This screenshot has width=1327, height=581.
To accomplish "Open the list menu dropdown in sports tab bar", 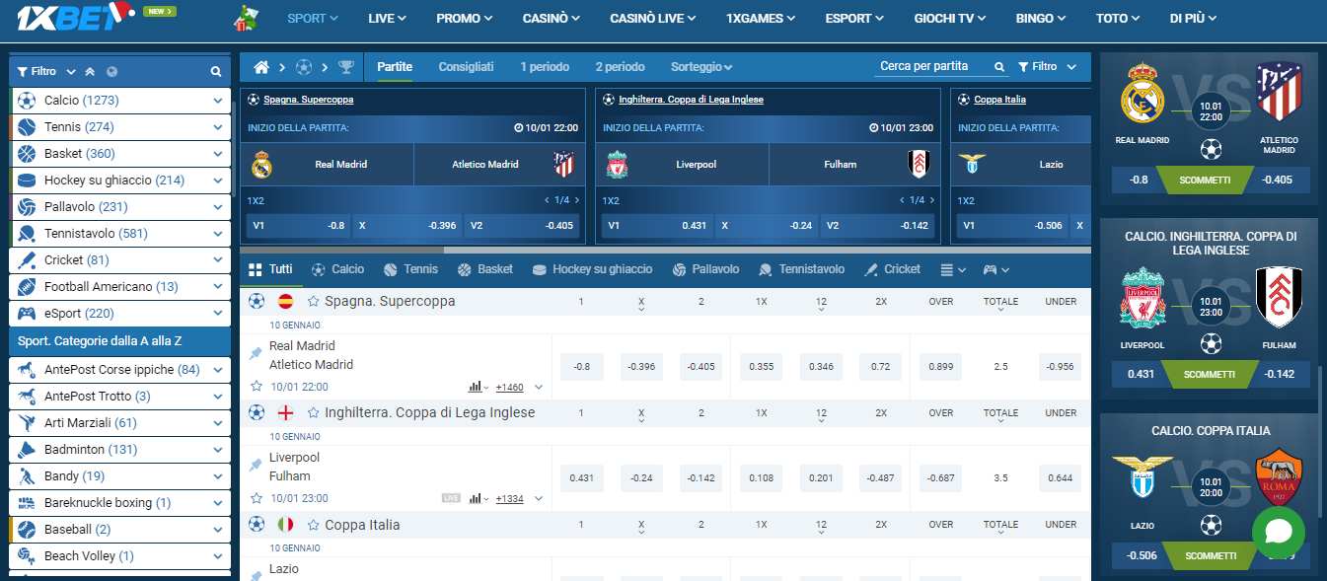I will coord(953,269).
